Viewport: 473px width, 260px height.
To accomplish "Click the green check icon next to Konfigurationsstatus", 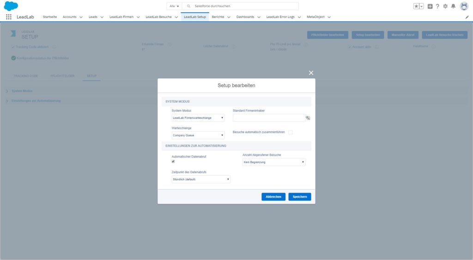I will (13, 58).
